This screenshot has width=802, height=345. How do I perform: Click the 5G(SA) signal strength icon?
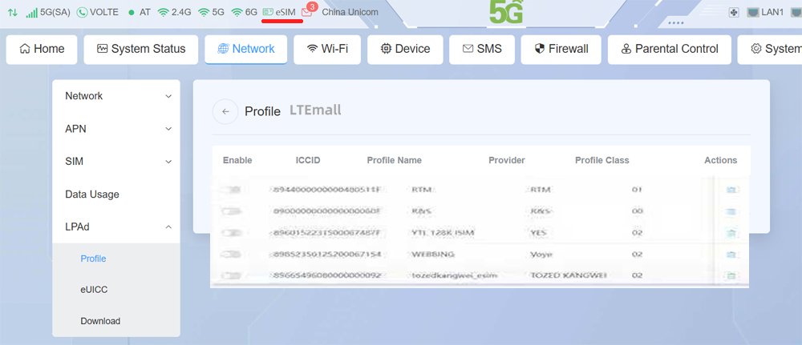click(32, 12)
